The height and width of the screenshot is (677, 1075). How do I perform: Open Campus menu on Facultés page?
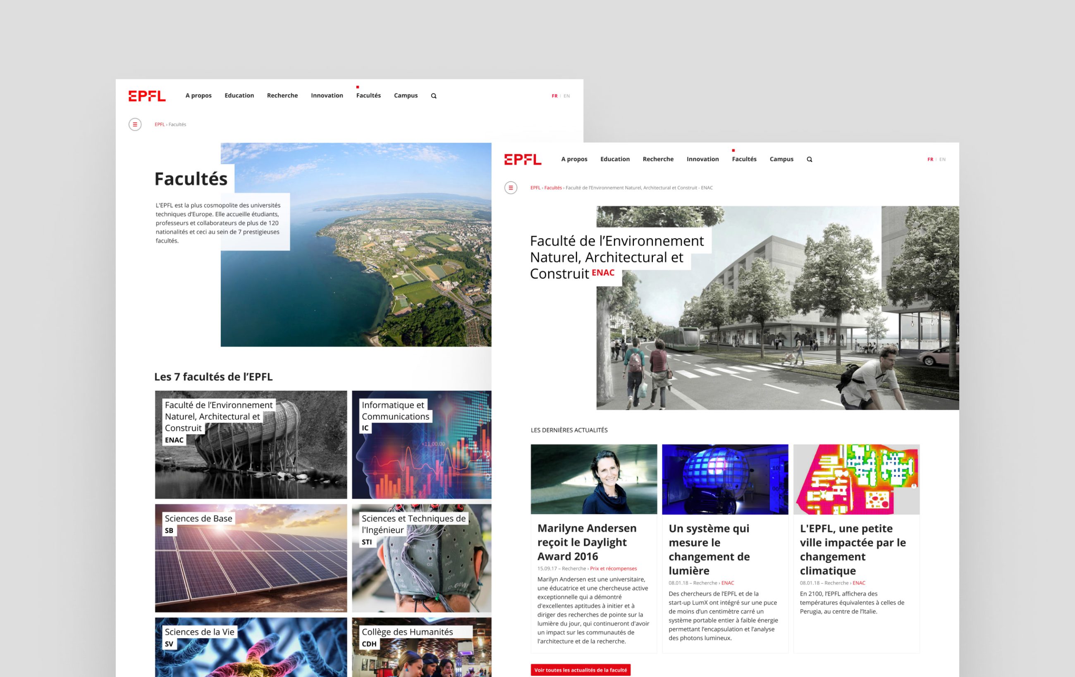(x=406, y=95)
